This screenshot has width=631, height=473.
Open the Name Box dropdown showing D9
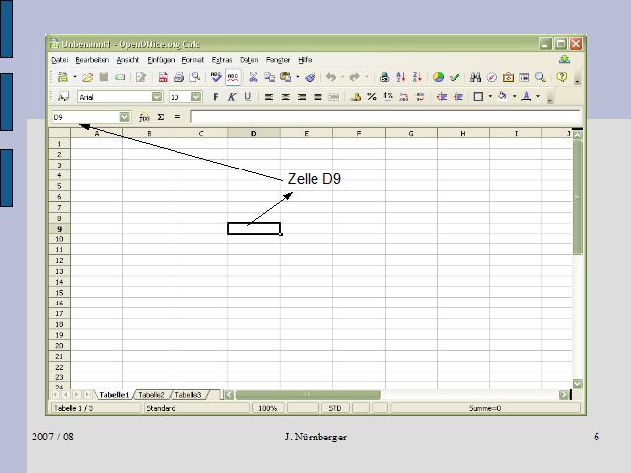click(124, 117)
